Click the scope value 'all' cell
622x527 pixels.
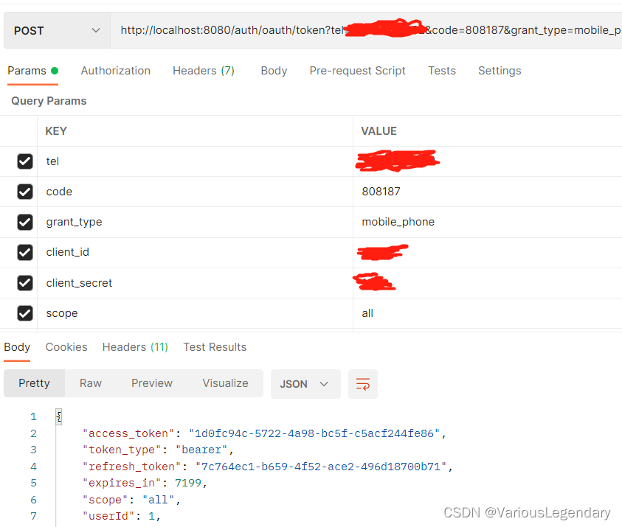click(488, 313)
